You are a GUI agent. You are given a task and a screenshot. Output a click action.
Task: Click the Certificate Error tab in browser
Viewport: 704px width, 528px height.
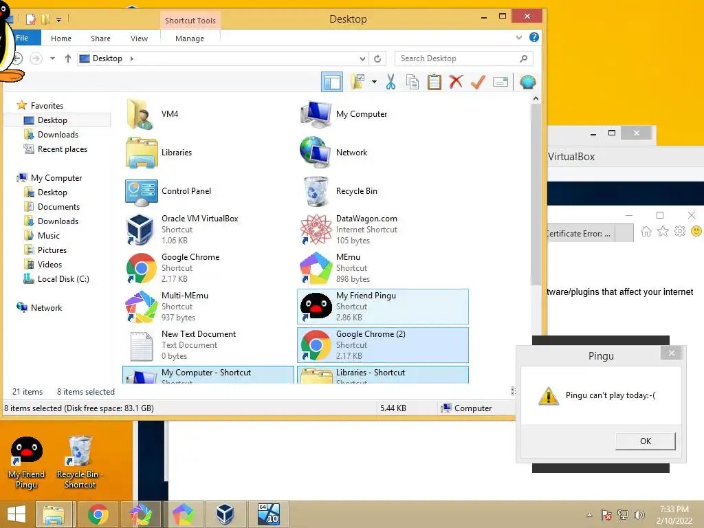(x=579, y=234)
